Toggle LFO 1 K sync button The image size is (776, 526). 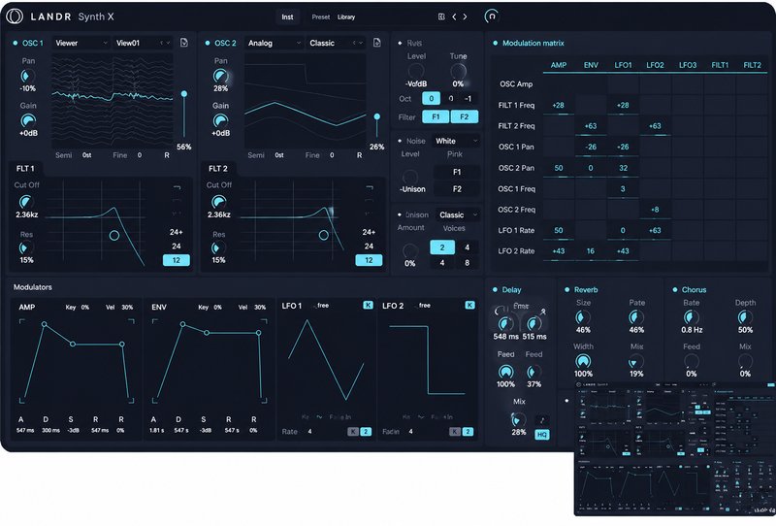coord(368,305)
